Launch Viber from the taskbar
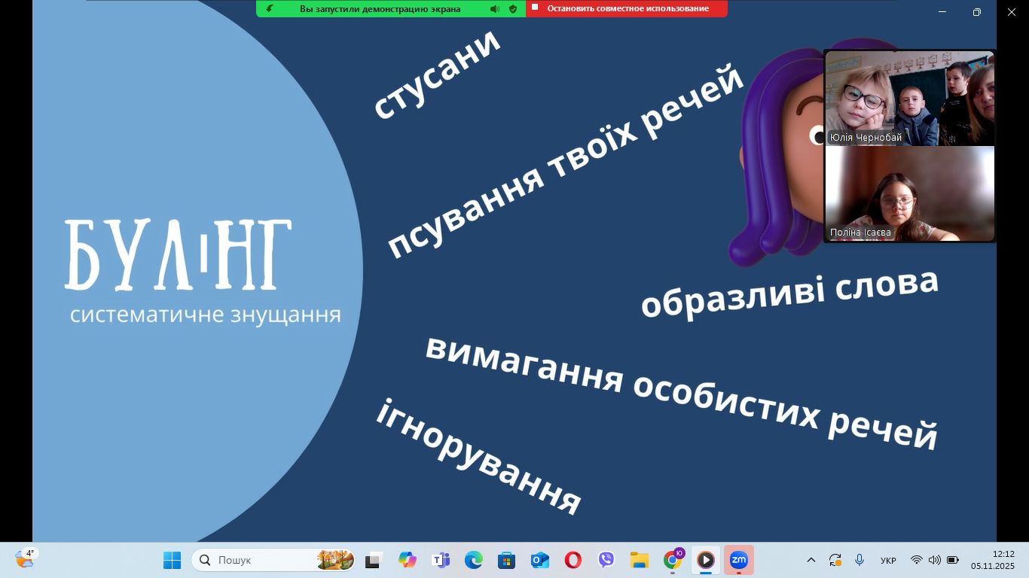The width and height of the screenshot is (1029, 578). (x=606, y=560)
